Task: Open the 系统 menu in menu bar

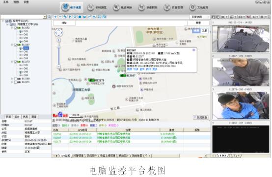Action: (x=6, y=2)
